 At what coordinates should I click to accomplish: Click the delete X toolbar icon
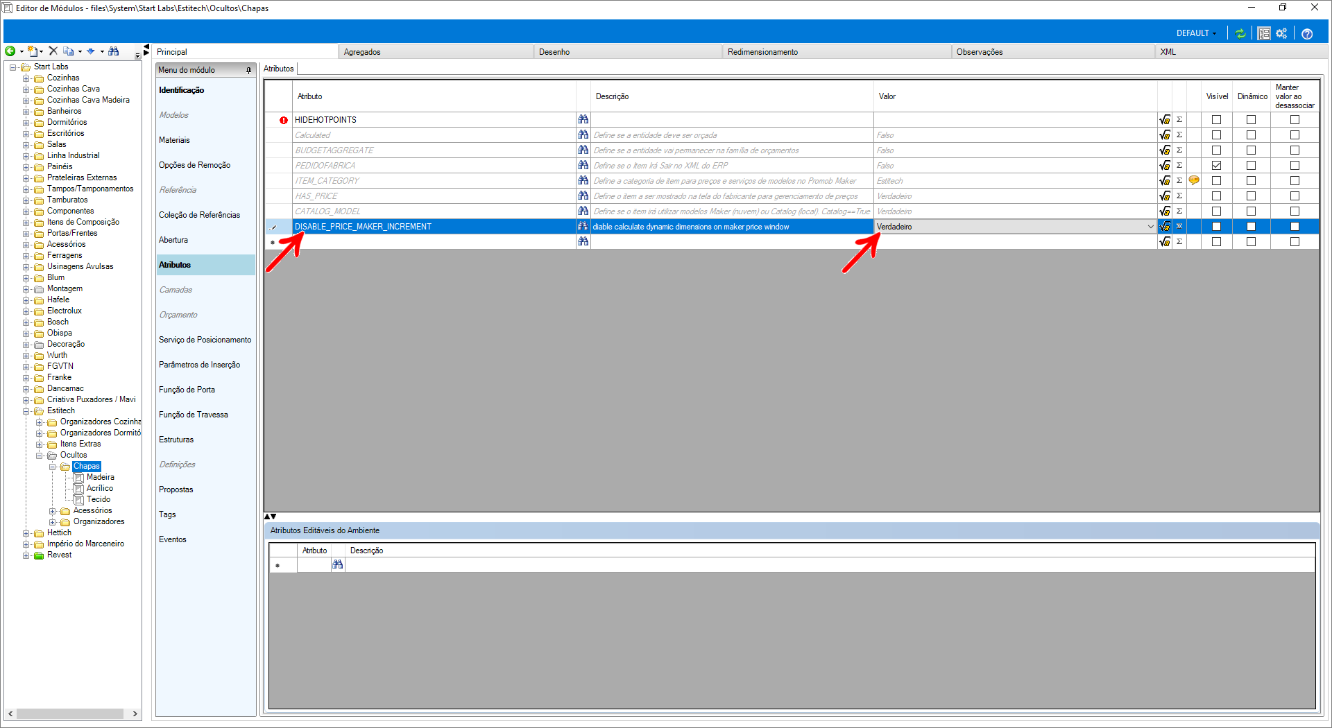53,51
